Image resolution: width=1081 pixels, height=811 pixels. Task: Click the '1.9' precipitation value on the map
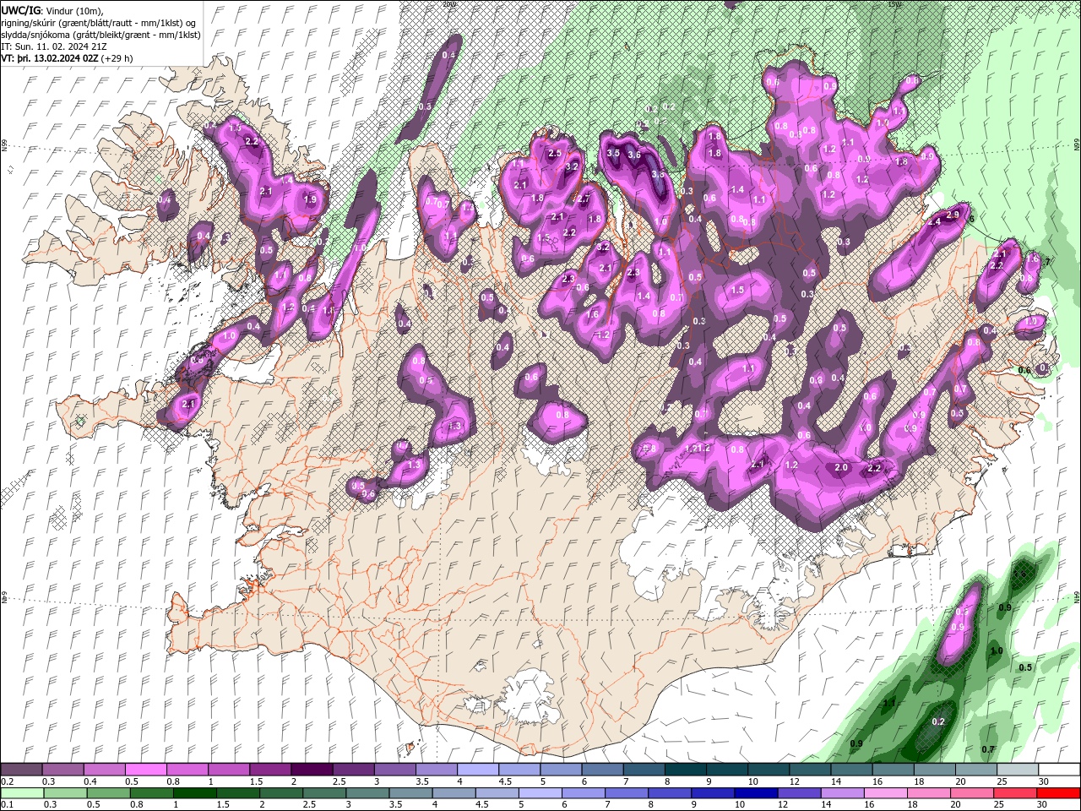pyautogui.click(x=310, y=200)
